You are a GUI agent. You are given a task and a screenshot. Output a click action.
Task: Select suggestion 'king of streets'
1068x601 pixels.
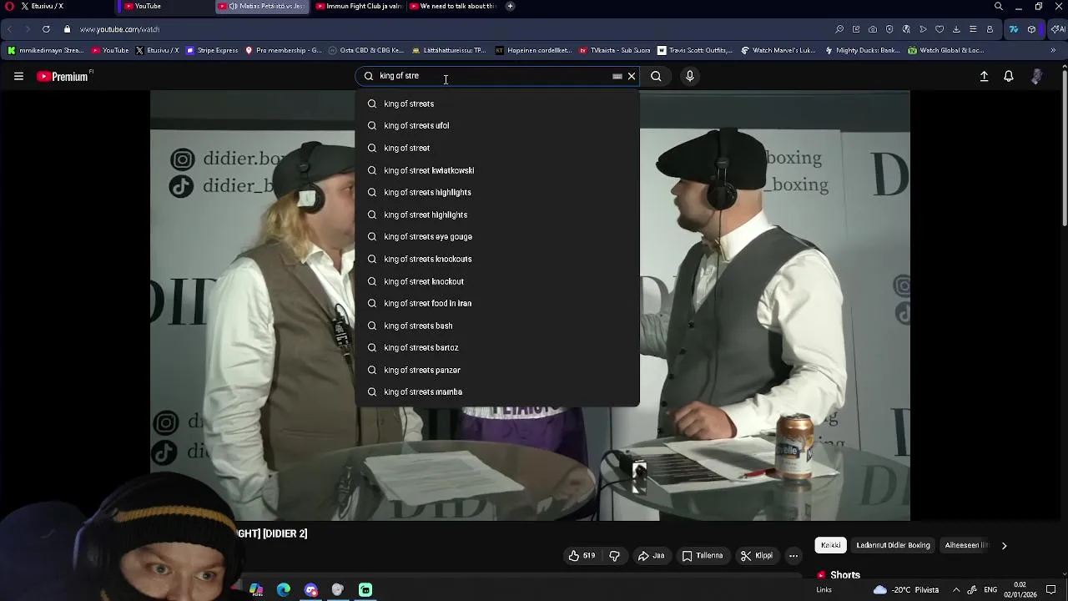(497, 104)
